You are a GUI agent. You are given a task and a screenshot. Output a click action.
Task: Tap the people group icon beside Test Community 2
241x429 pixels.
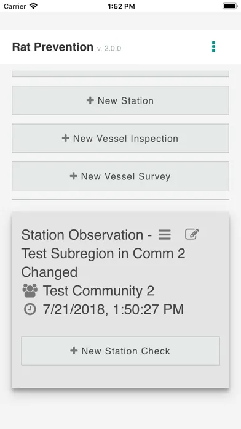pos(30,290)
